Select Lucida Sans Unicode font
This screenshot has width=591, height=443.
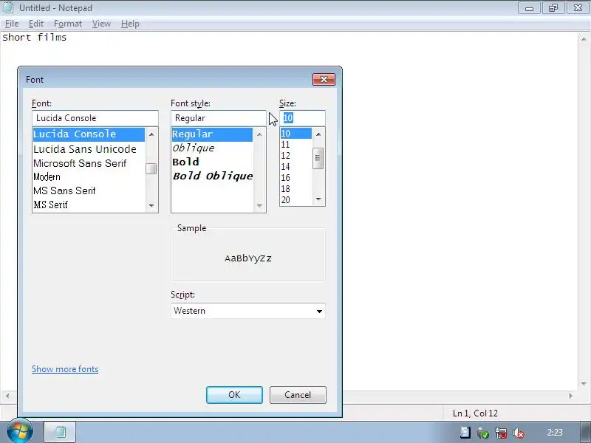tap(89, 149)
